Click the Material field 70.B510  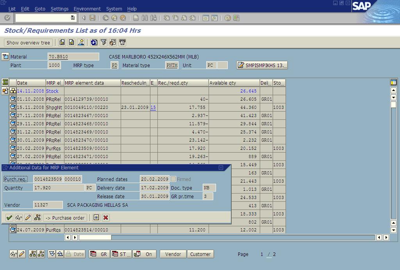point(73,57)
